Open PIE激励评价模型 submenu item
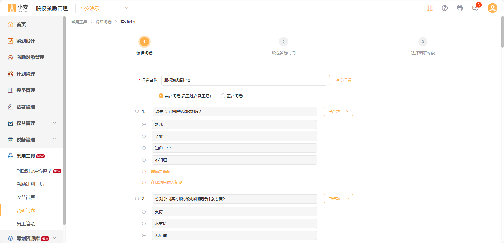 34,171
